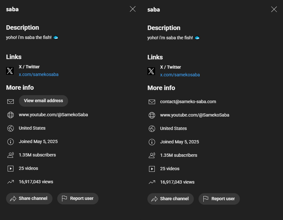This screenshot has height=220, width=283.
Task: Close the right saba panel
Action: click(274, 10)
